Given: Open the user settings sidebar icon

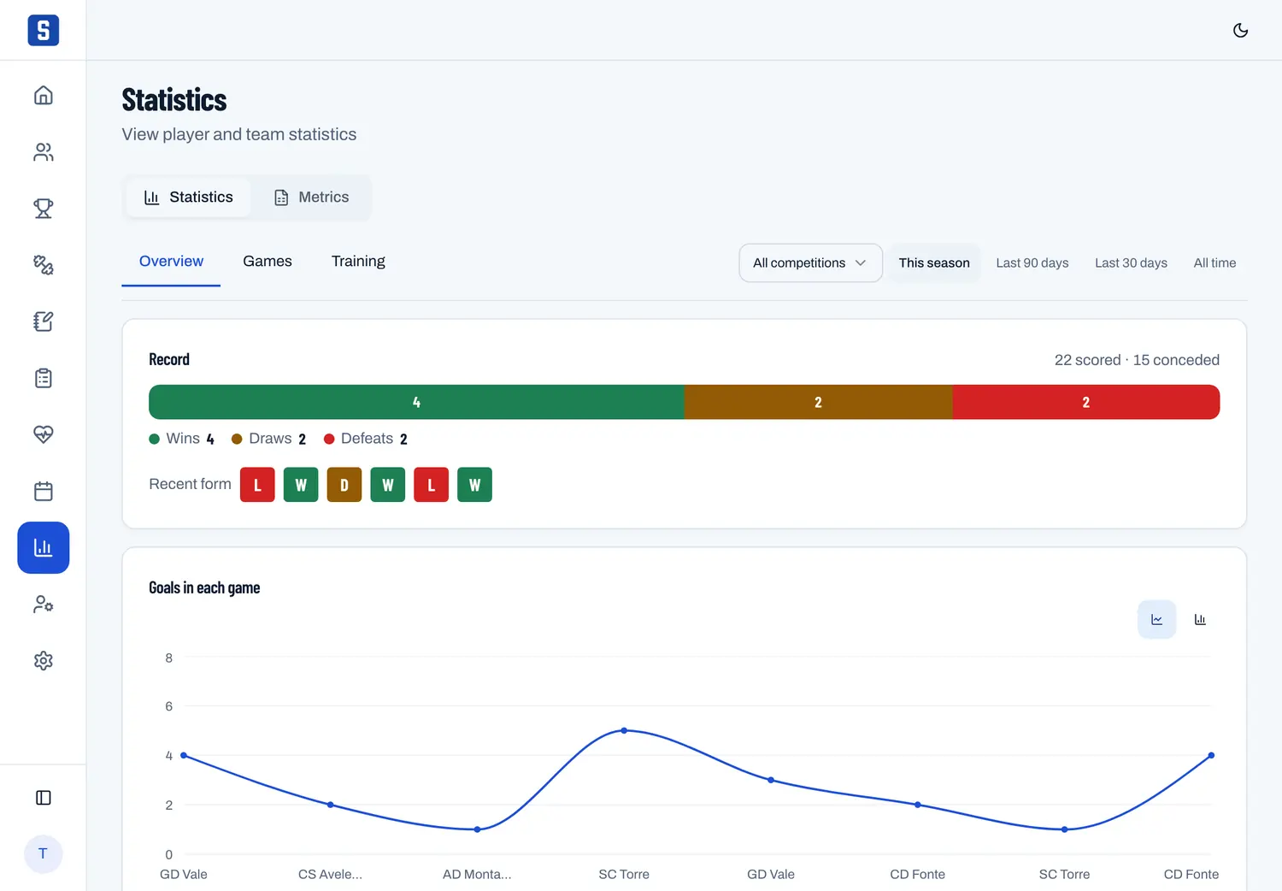Looking at the screenshot, I should point(43,605).
